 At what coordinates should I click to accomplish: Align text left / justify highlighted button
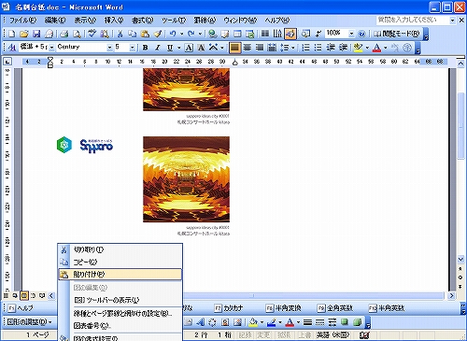click(x=234, y=48)
